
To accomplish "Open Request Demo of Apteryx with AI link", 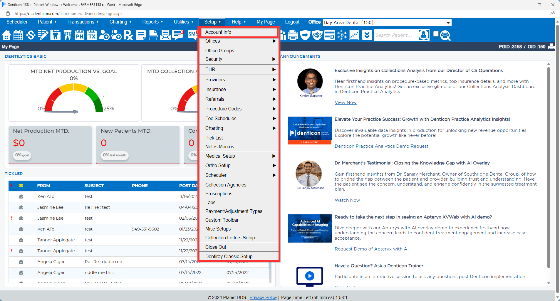I will point(371,249).
